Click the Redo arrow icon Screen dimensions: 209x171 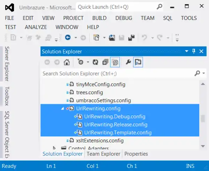tap(160, 38)
